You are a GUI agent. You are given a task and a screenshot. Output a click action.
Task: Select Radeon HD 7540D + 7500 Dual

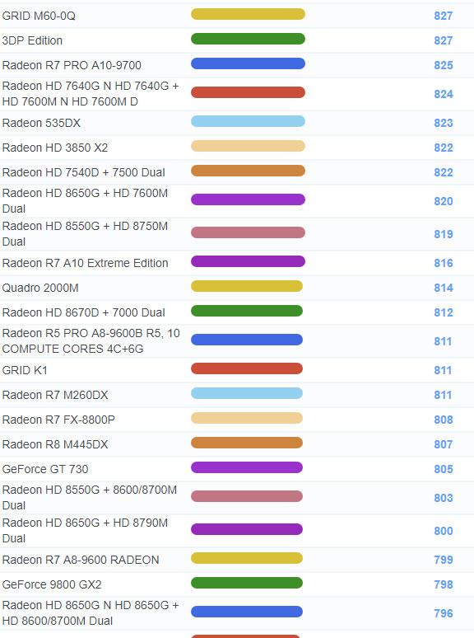click(x=83, y=172)
